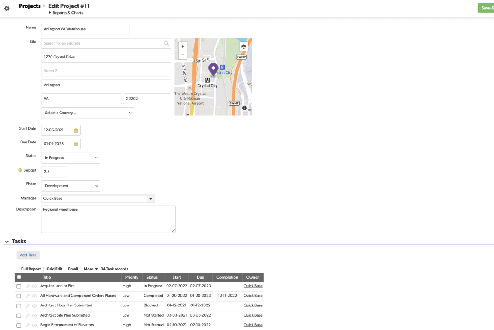Go to Projects breadcrumb link
494x330 pixels.
30,6
